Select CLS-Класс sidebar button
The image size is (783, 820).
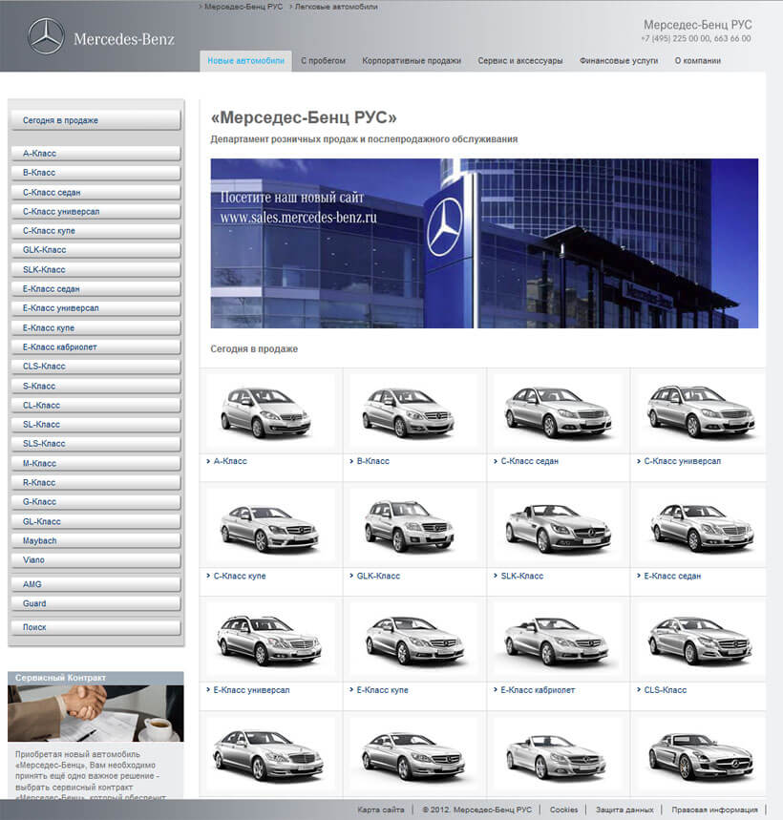coord(95,366)
